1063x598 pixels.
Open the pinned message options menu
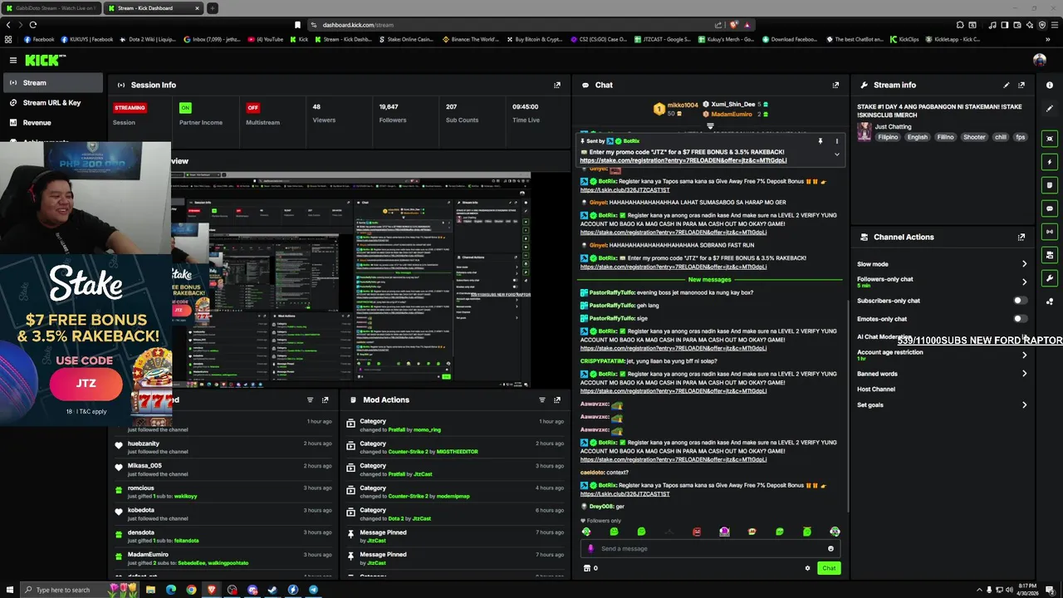point(836,141)
